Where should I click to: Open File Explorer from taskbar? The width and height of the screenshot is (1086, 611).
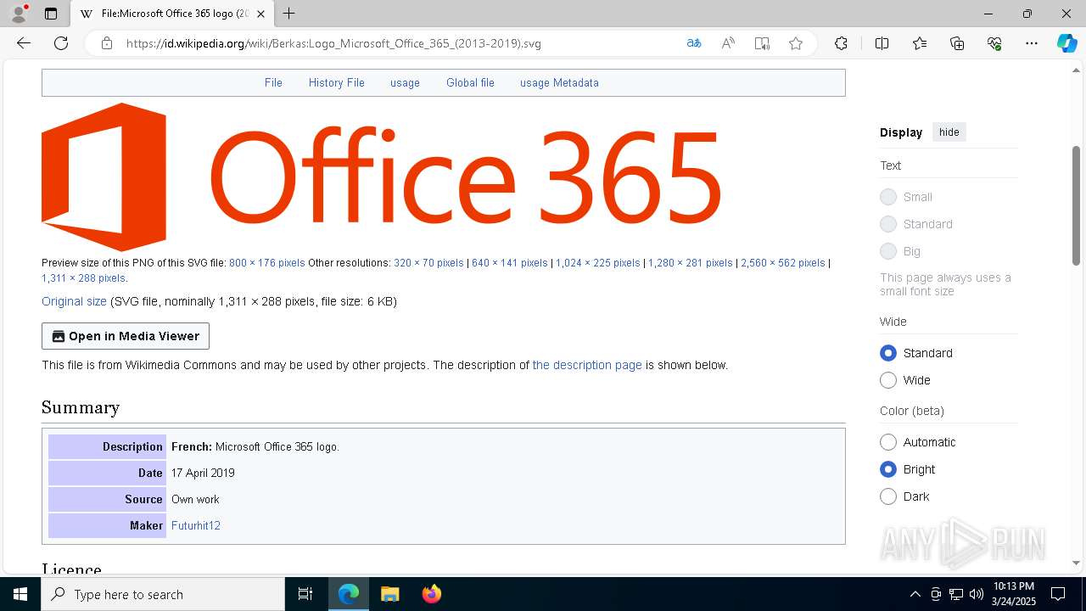(389, 594)
